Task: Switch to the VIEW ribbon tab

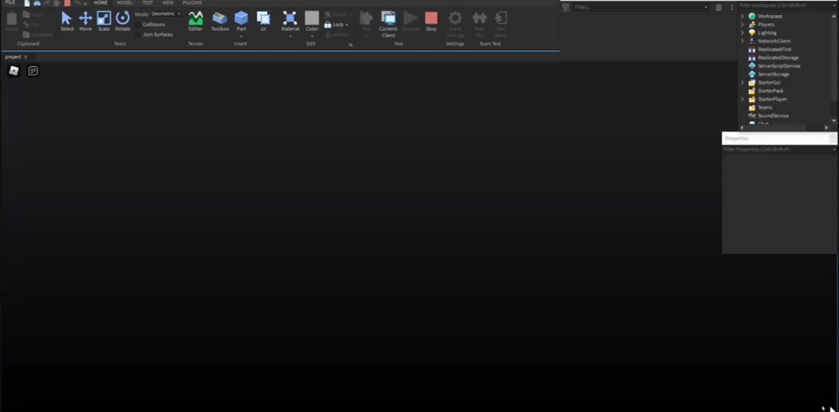Action: coord(168,3)
